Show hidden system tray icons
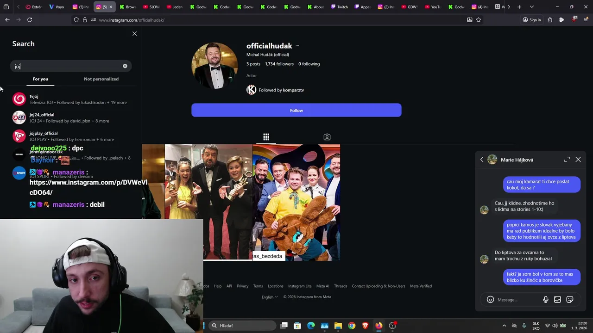The width and height of the screenshot is (593, 333). pos(505,326)
